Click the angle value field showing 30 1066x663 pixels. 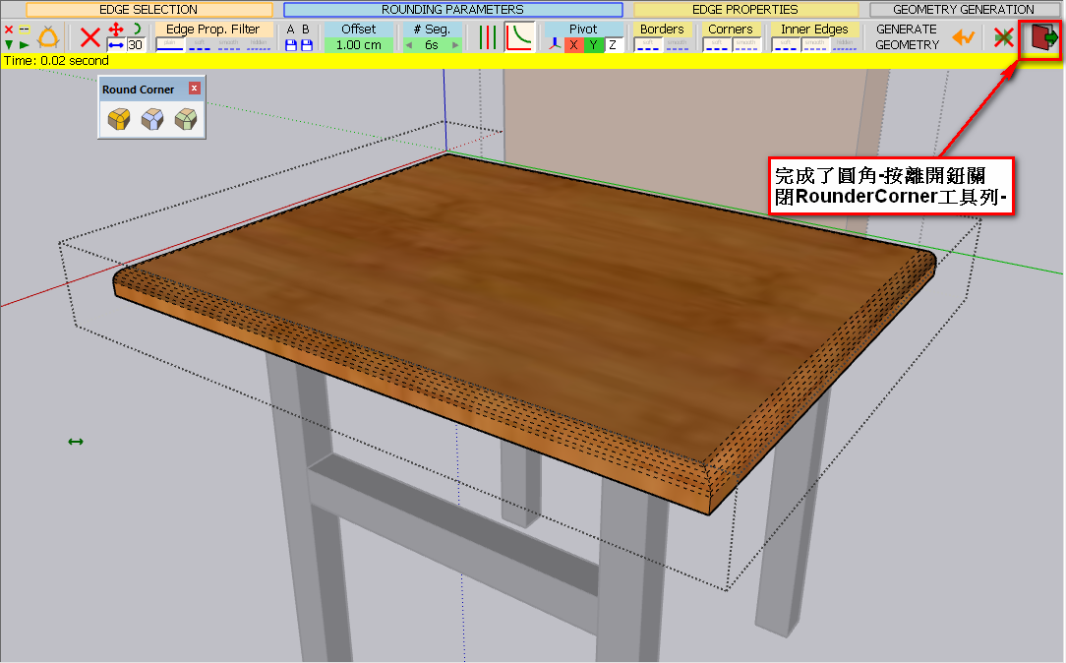coord(136,45)
